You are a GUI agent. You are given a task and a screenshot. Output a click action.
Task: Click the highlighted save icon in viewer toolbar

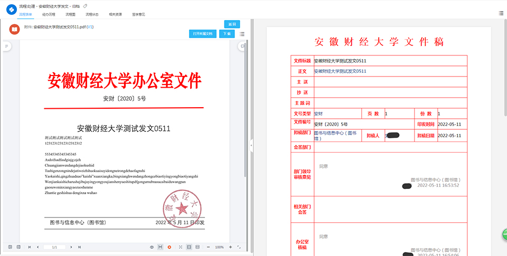point(160,247)
